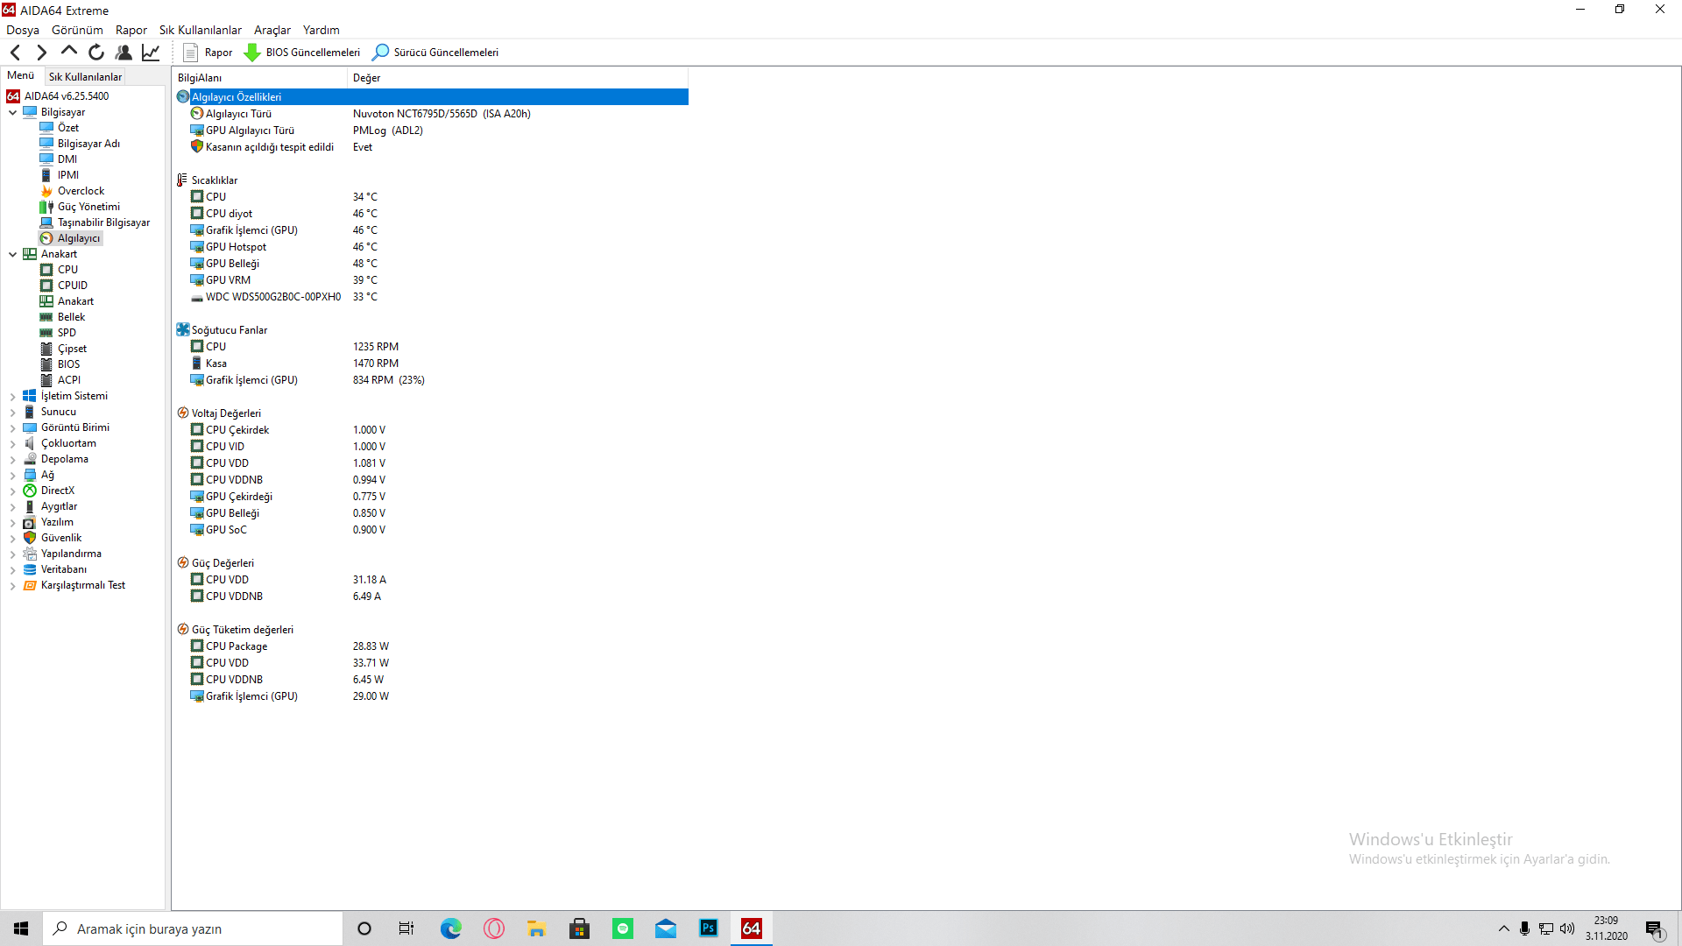Expand the Depolama tree node
The image size is (1682, 946).
coord(13,460)
